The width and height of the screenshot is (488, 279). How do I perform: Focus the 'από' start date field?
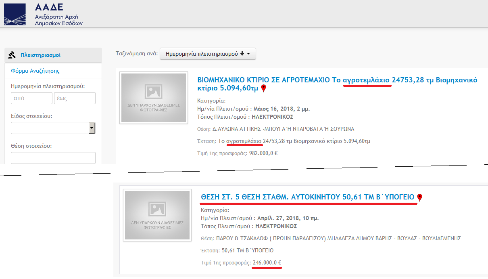[31, 98]
